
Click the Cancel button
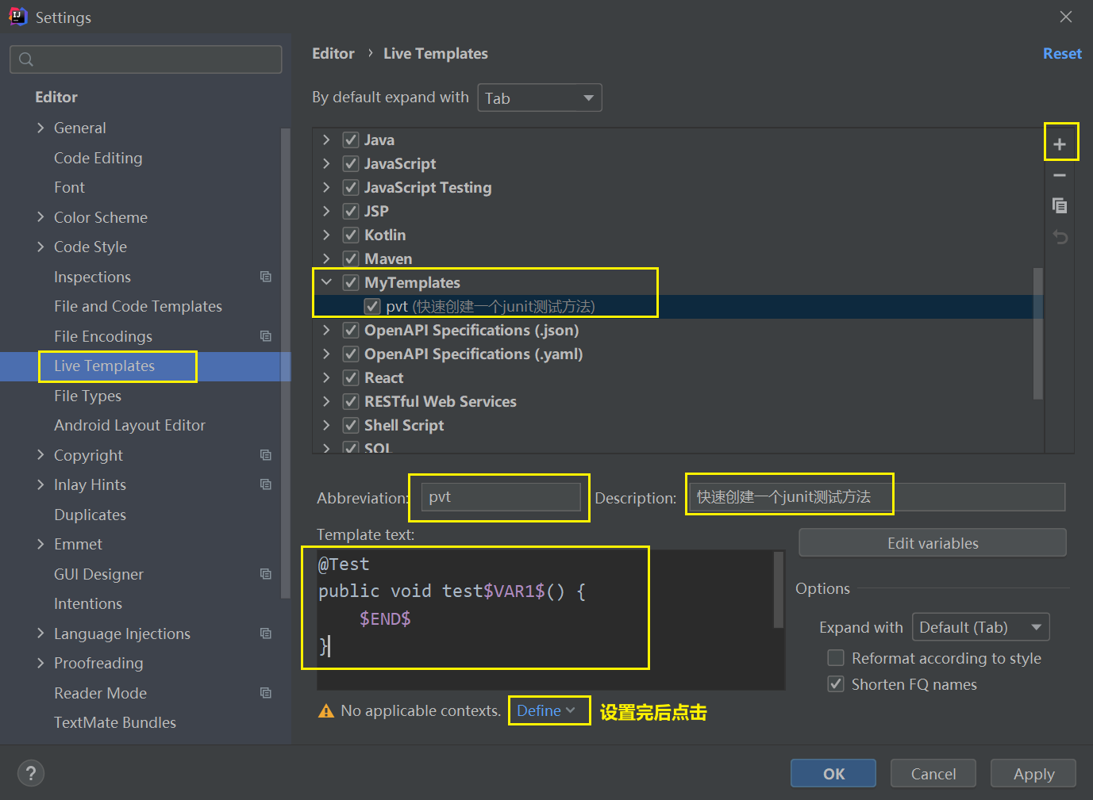933,774
